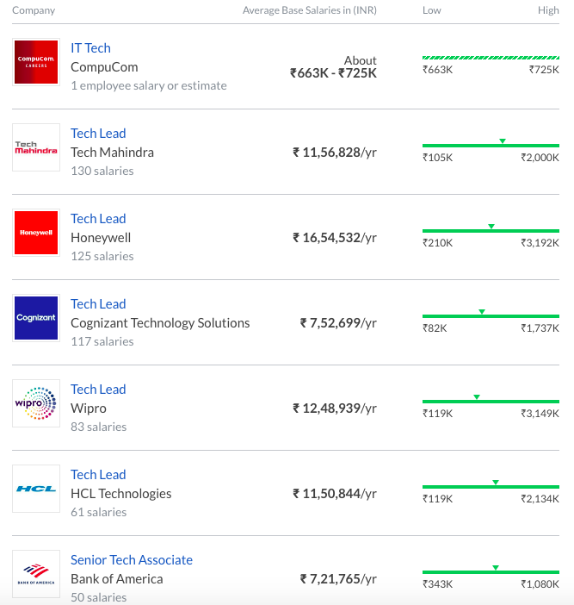Open Wipro Tech Lead salary link
Image resolution: width=574 pixels, height=605 pixels.
click(98, 390)
